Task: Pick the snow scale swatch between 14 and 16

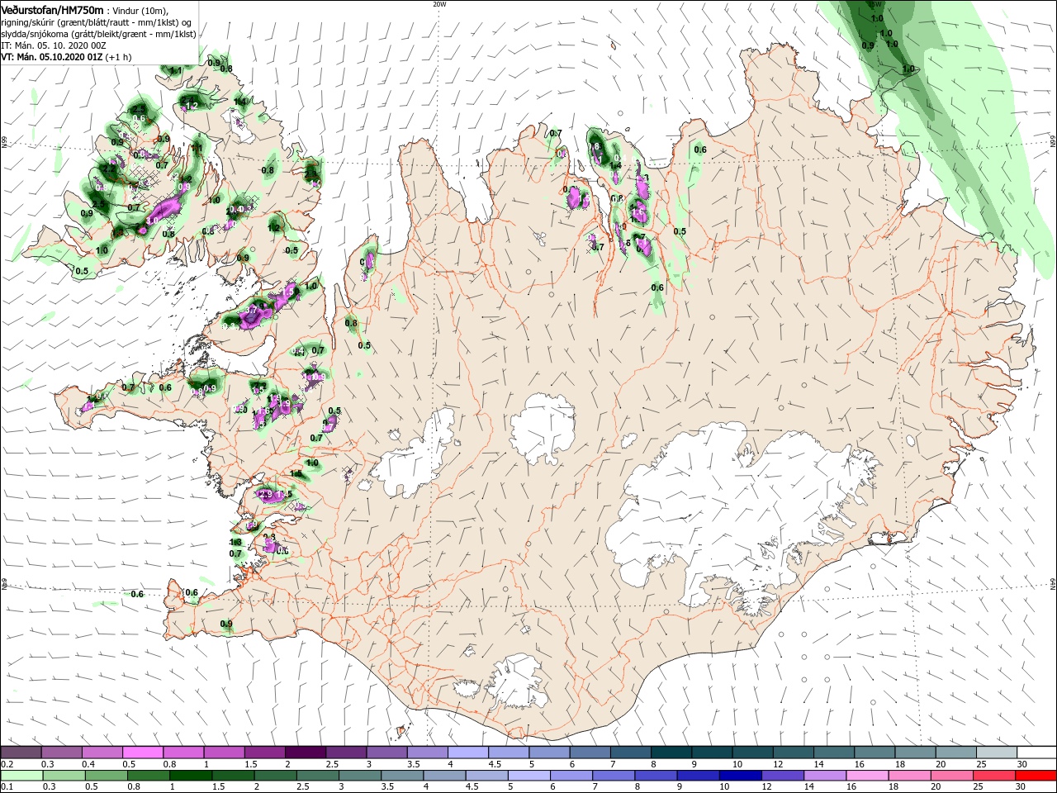Action: click(833, 753)
